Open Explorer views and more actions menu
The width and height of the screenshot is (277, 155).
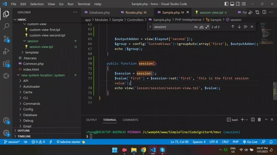pos(75,12)
